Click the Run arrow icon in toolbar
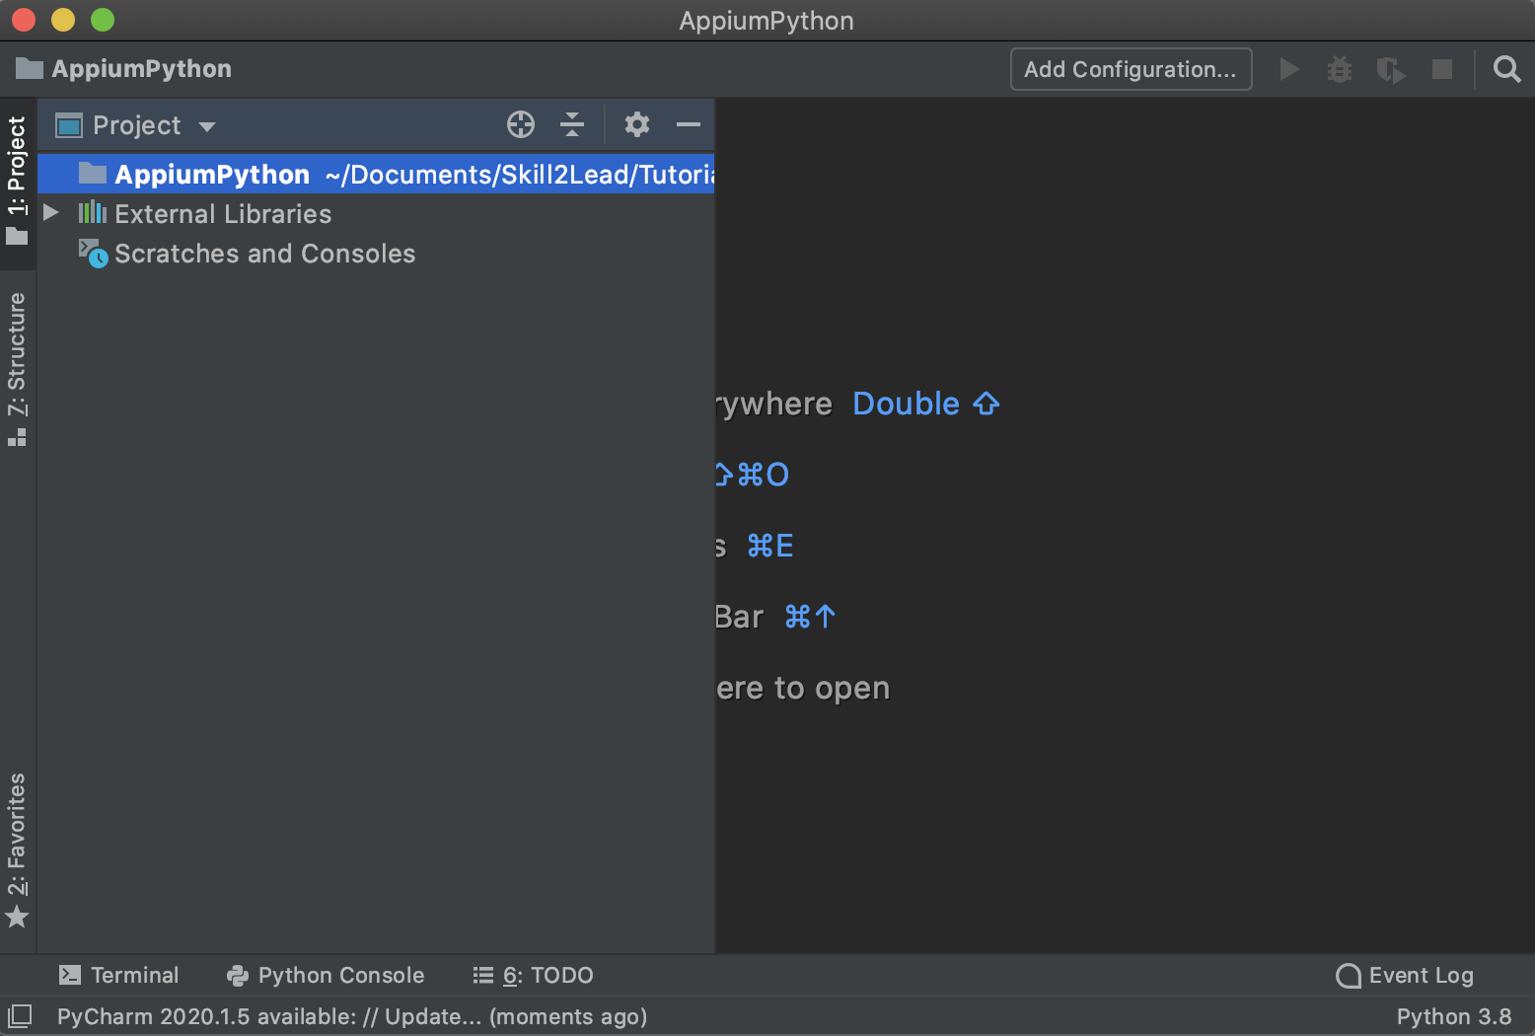The width and height of the screenshot is (1535, 1036). (1288, 69)
